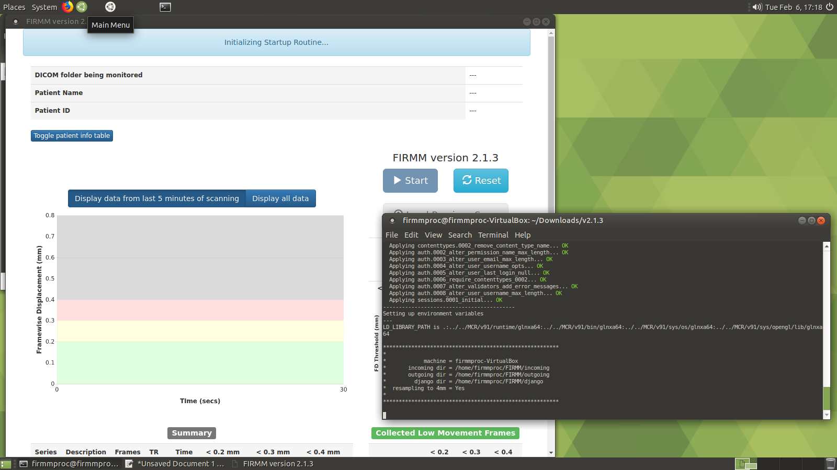Open the terminal Help menu
The image size is (837, 470).
tap(522, 235)
